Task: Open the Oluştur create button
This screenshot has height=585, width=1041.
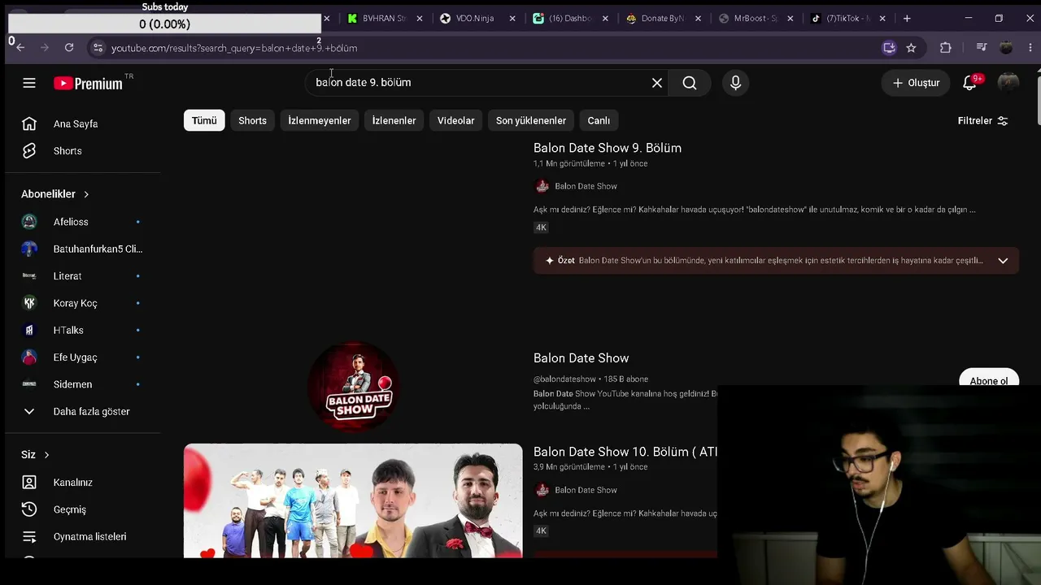Action: tap(916, 83)
